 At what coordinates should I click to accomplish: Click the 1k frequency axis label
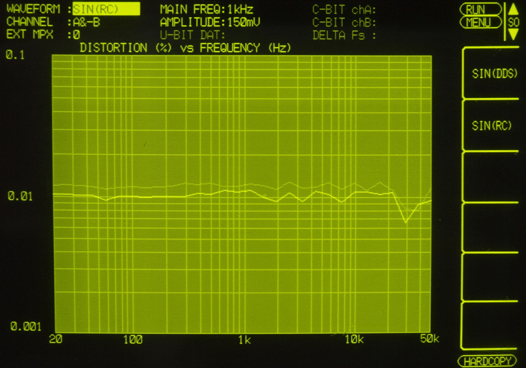tap(244, 340)
